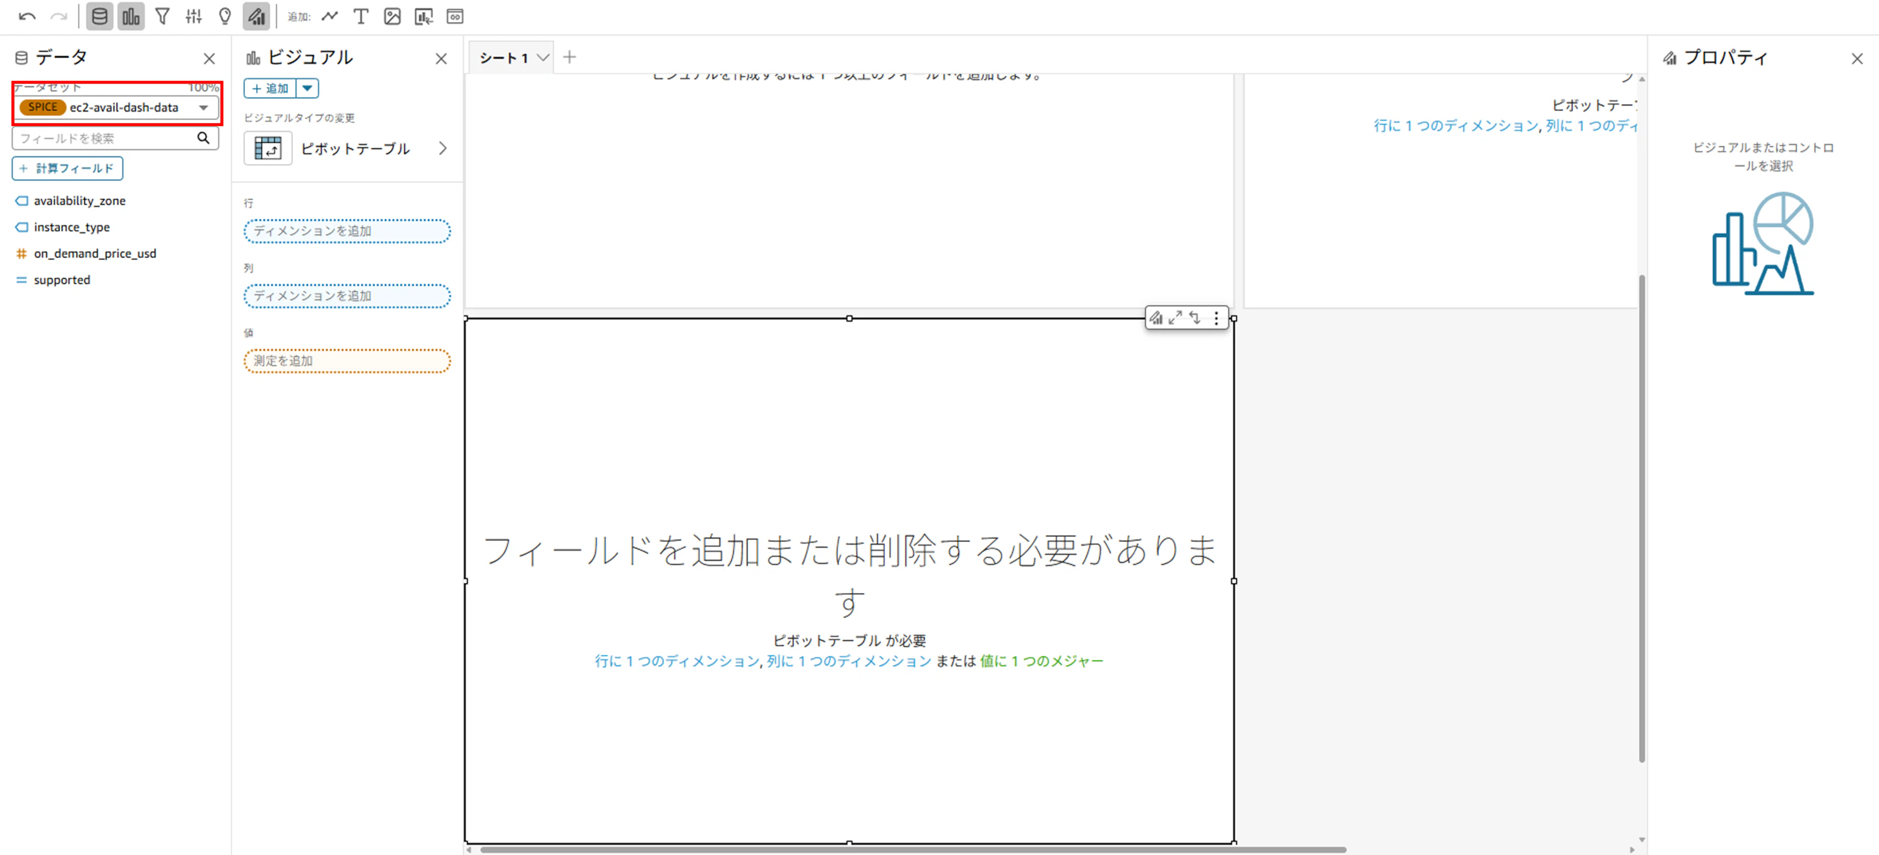Toggle the Visuals panel bar chart icon
The height and width of the screenshot is (855, 1879).
click(131, 16)
